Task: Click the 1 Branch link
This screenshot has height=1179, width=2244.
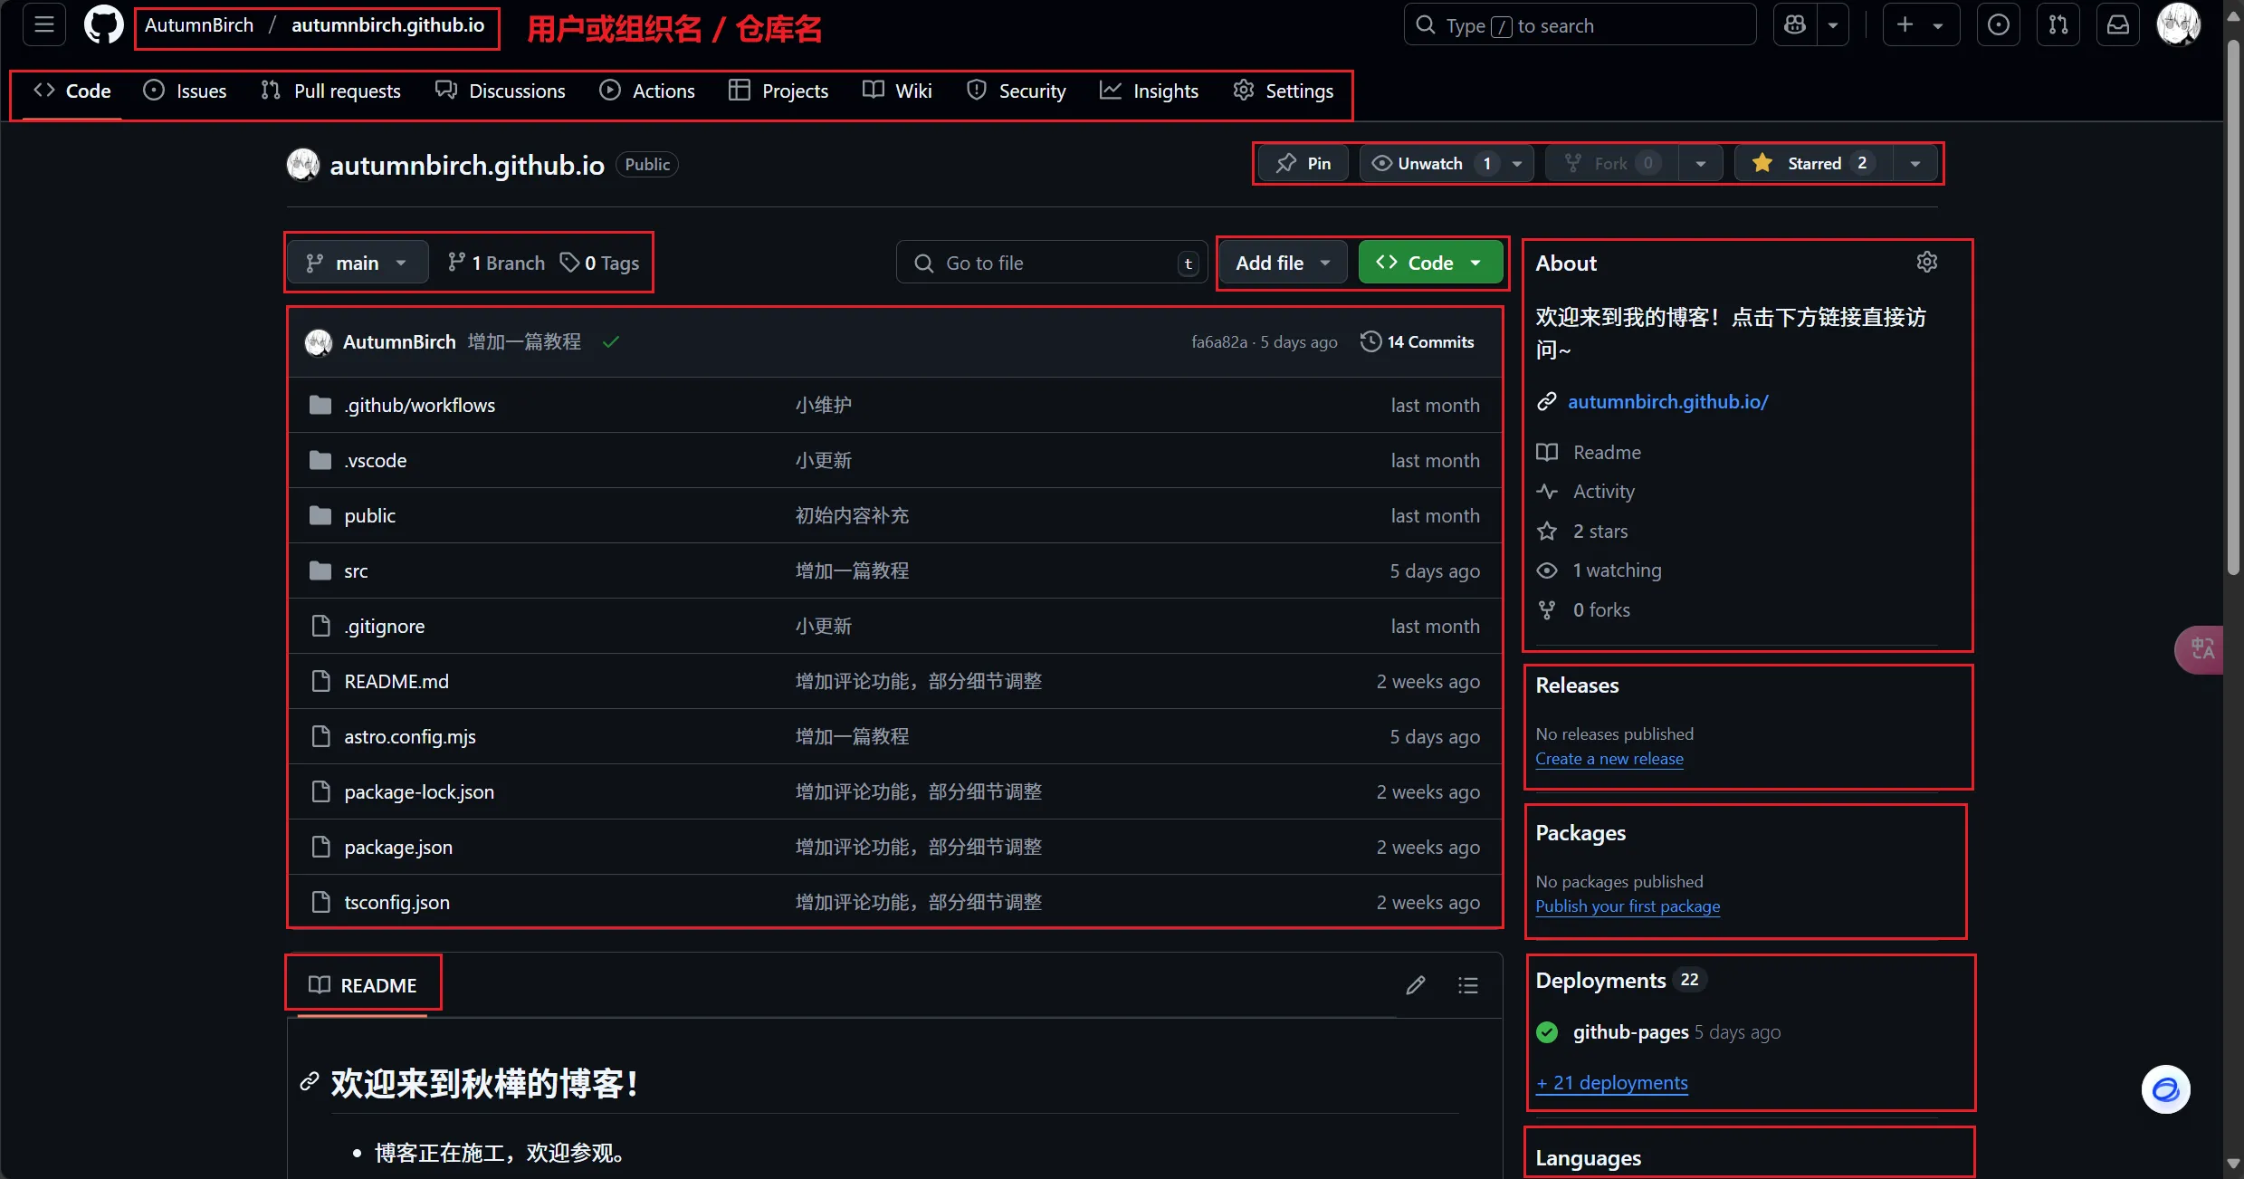Action: click(x=497, y=263)
